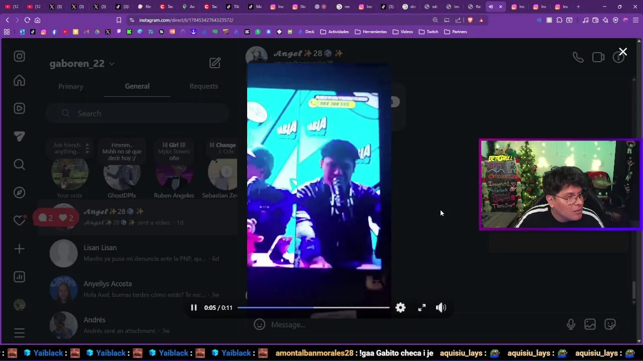Start a new message with the compose icon
This screenshot has height=361, width=643.
point(215,63)
